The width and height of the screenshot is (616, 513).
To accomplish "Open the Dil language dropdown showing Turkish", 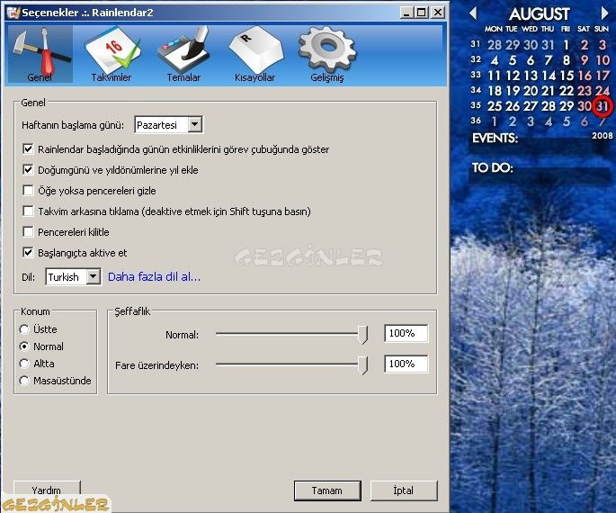I will pos(73,277).
